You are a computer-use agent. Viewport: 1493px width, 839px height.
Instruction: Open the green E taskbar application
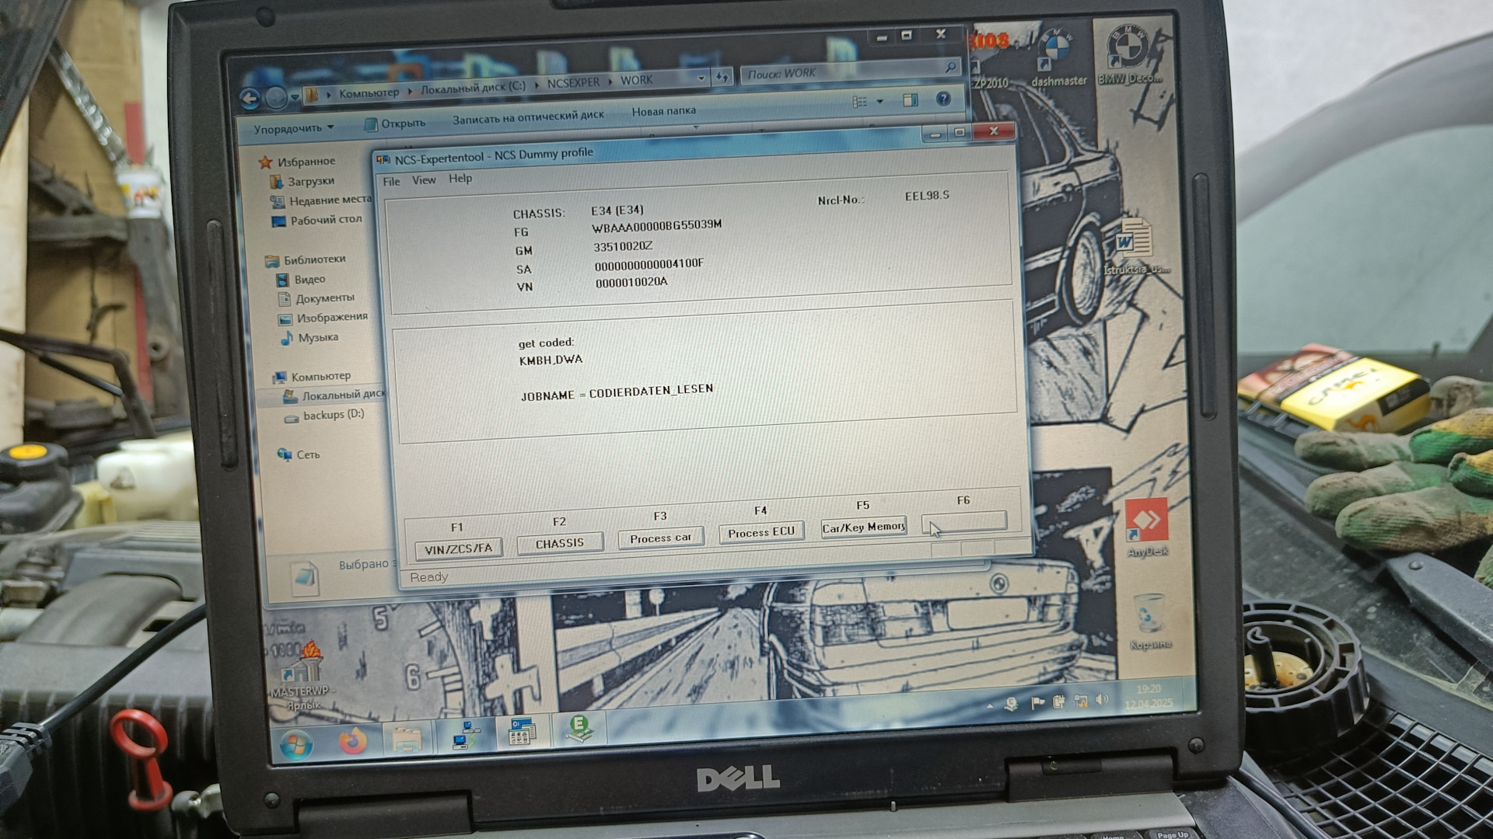(x=579, y=728)
